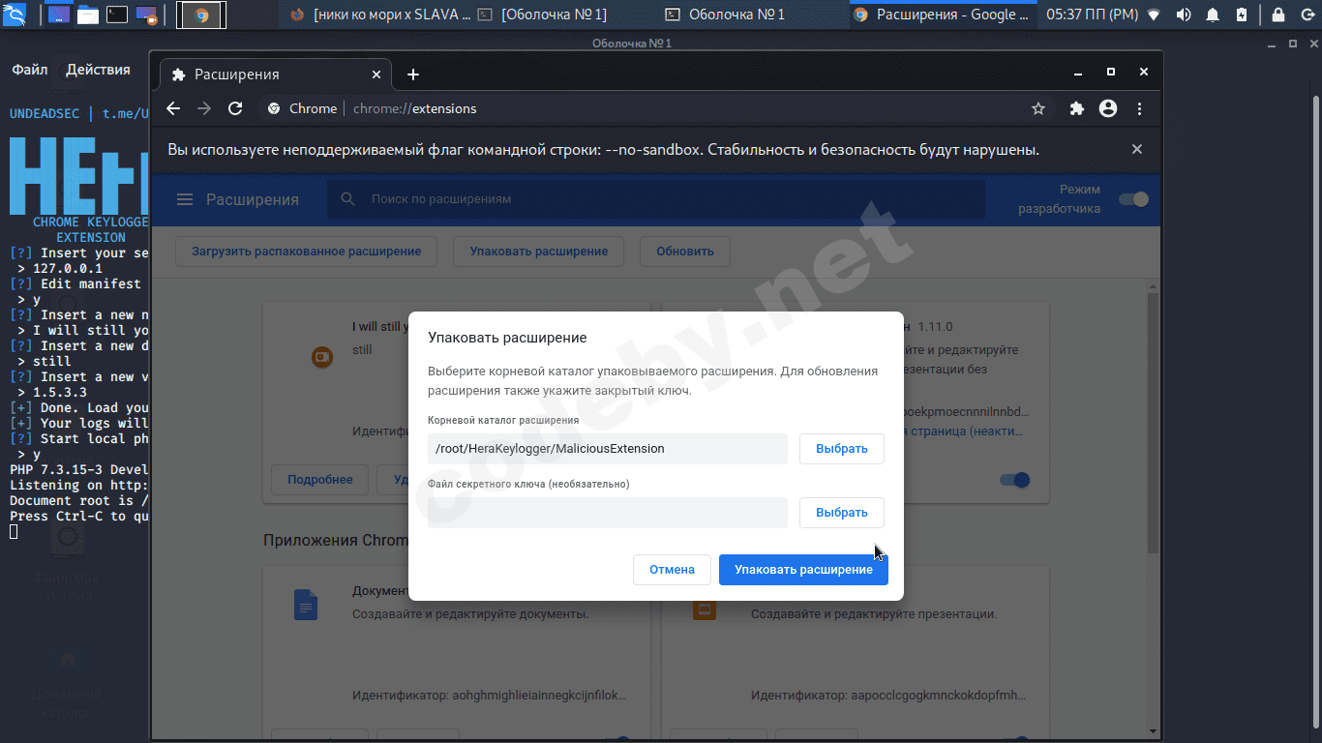Open the Файл menu in the terminal
Screen dimensions: 1322x743
(28, 69)
